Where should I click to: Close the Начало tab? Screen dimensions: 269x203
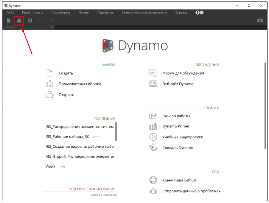[x=51, y=27]
